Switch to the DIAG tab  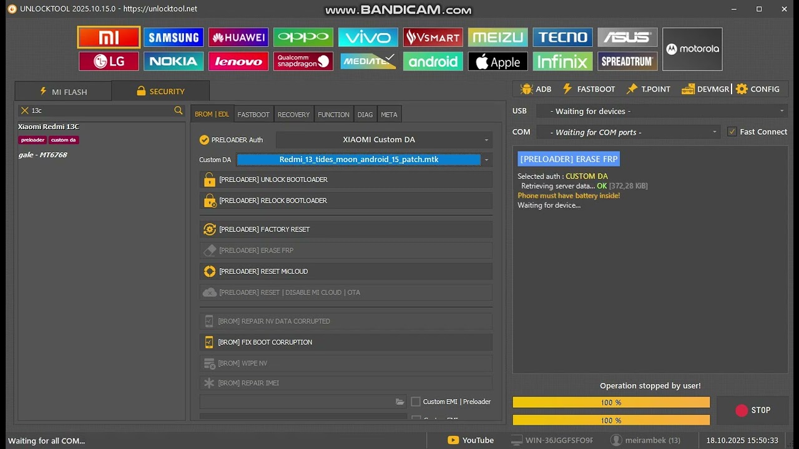click(x=365, y=114)
